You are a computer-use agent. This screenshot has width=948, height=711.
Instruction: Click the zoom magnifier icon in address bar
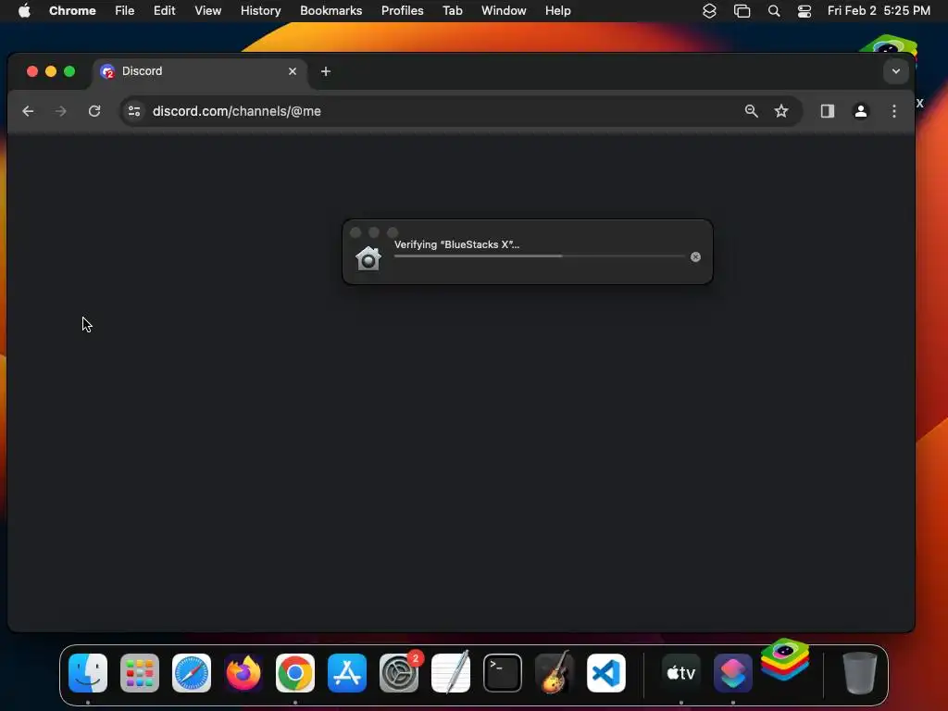(x=751, y=111)
